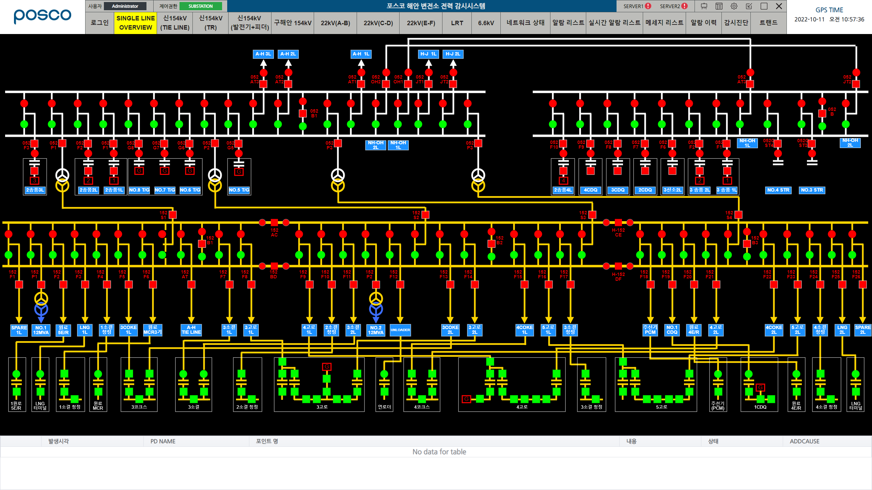Select the 152 S1 breaker icon
The width and height of the screenshot is (872, 490).
coord(173,214)
